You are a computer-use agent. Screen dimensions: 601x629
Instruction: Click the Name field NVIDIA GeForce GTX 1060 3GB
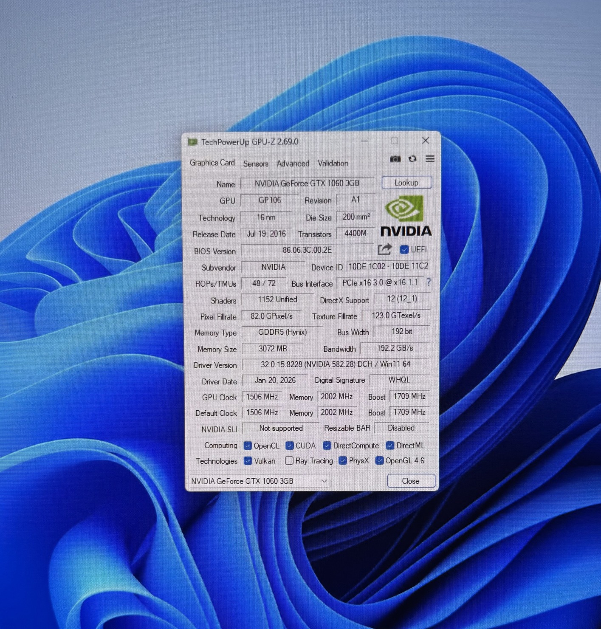click(307, 183)
